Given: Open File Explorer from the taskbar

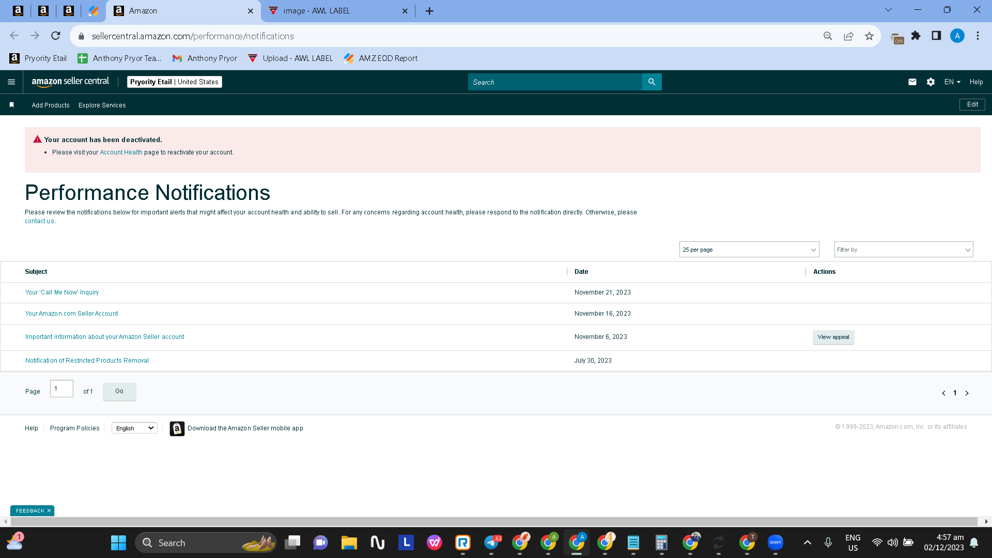Looking at the screenshot, I should (x=349, y=542).
